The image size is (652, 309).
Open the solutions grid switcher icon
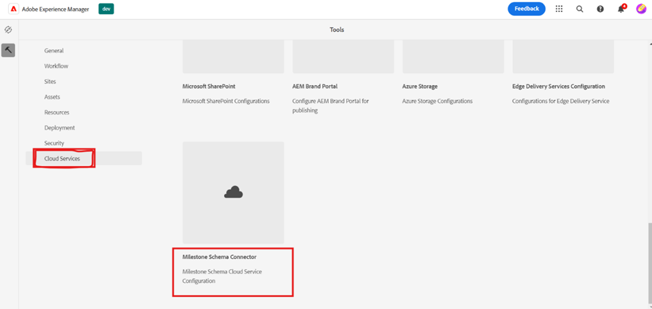(559, 9)
